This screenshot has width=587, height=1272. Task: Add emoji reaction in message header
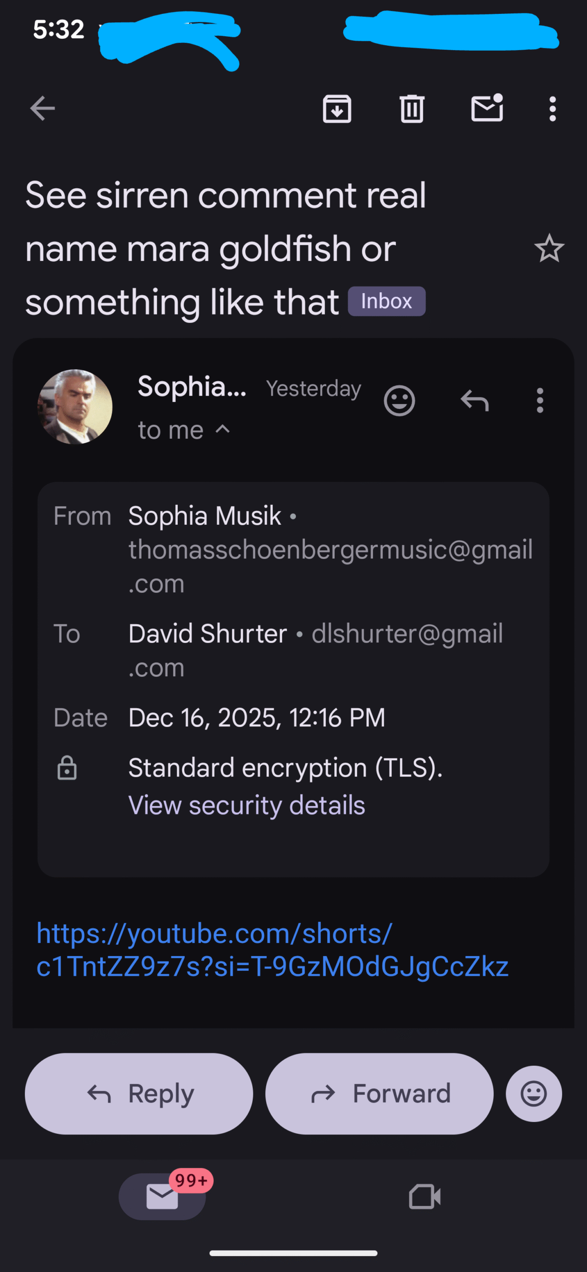coord(399,400)
